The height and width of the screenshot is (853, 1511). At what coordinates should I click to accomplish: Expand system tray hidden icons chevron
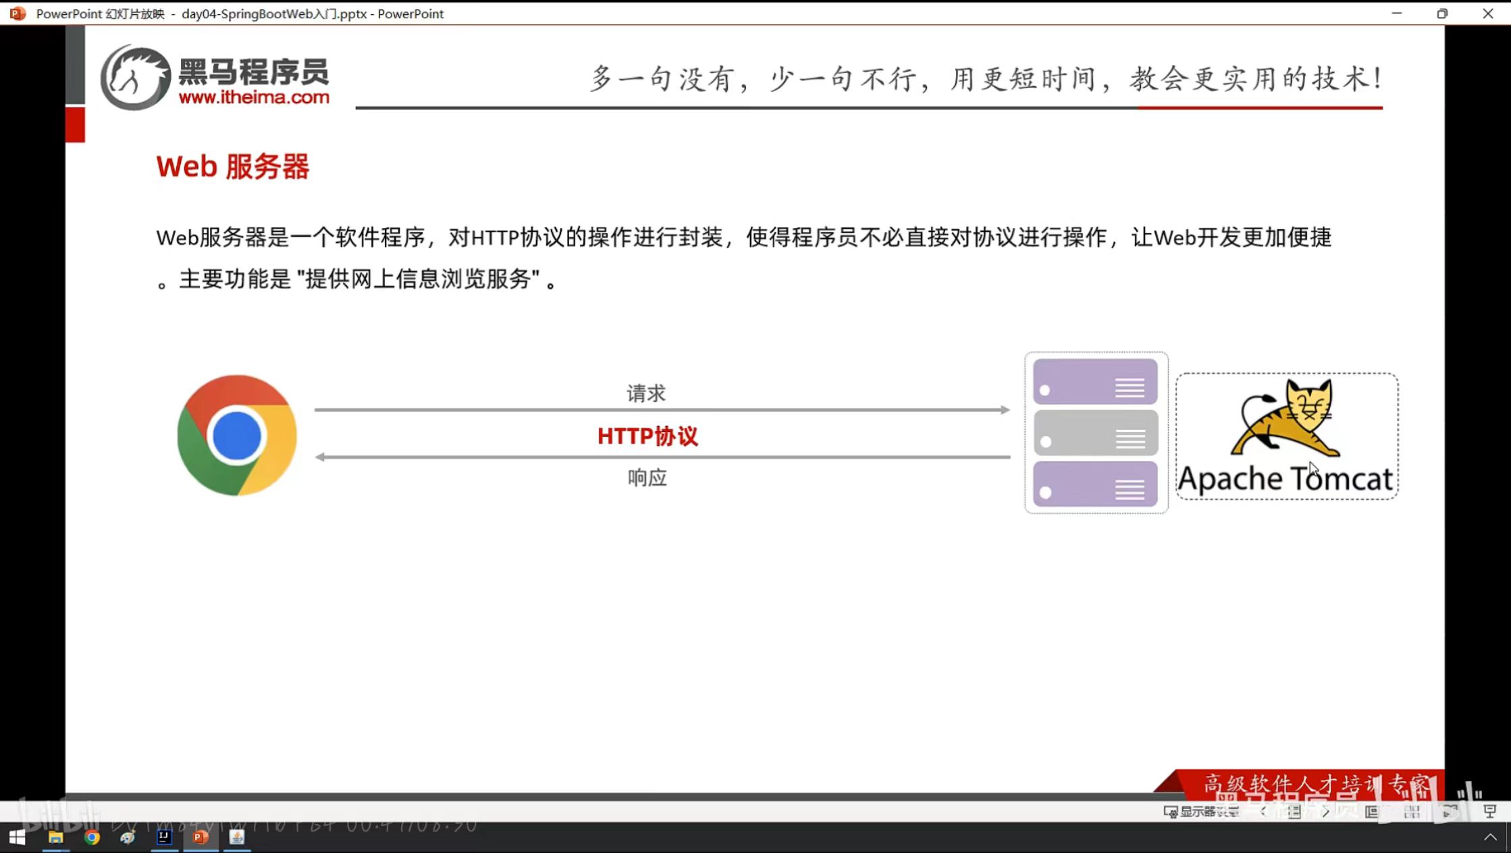click(x=1490, y=837)
